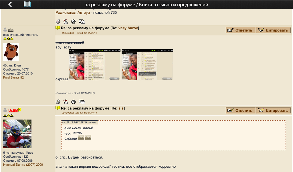Image resolution: width=293 pixels, height=172 pixels.
Task: Click print icon above sls's reply
Action: [x=58, y=21]
